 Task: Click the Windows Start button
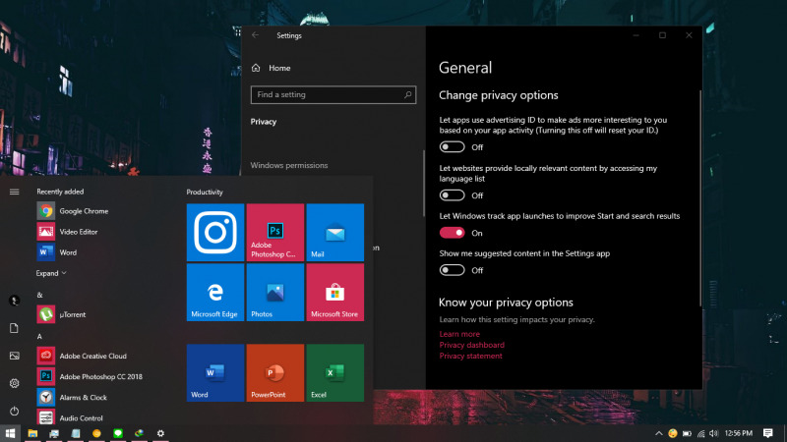click(x=10, y=433)
